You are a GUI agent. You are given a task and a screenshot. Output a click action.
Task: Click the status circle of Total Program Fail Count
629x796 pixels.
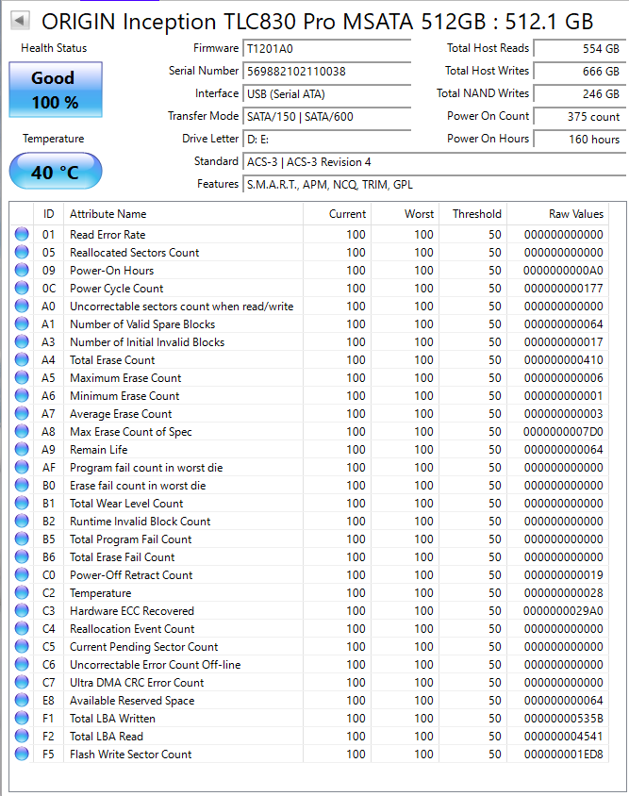[x=22, y=539]
